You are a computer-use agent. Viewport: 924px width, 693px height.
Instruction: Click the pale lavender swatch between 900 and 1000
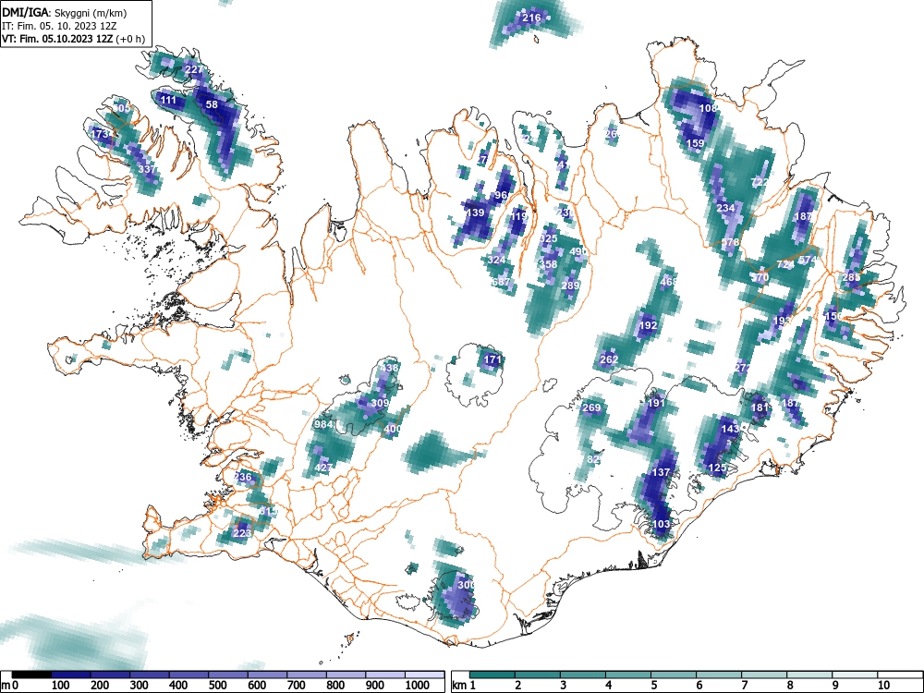click(385, 675)
